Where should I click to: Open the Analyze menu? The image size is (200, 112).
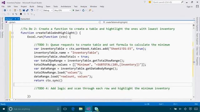[84, 6]
